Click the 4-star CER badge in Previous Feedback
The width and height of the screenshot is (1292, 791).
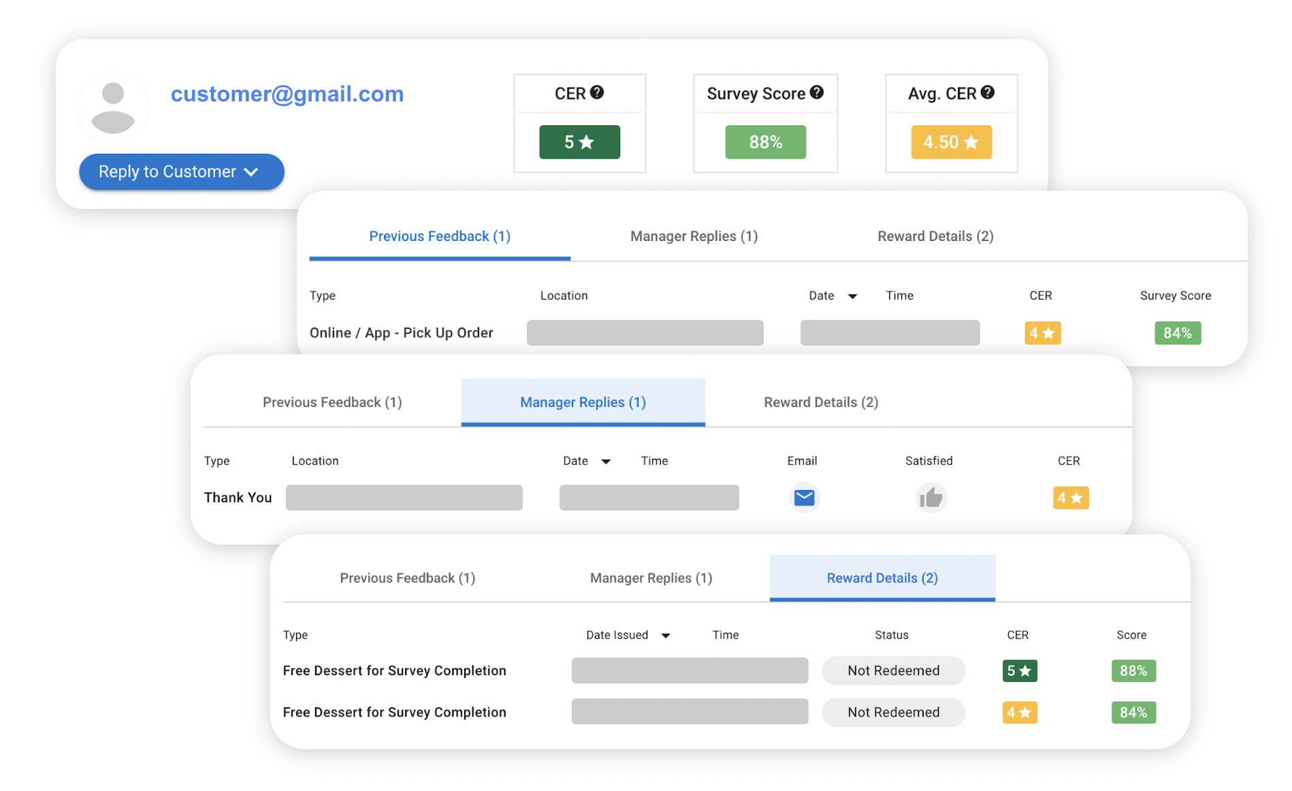pyautogui.click(x=1042, y=333)
